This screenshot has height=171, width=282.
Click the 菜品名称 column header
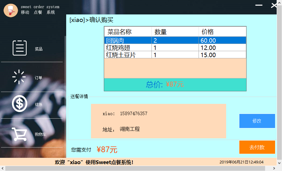coord(128,32)
